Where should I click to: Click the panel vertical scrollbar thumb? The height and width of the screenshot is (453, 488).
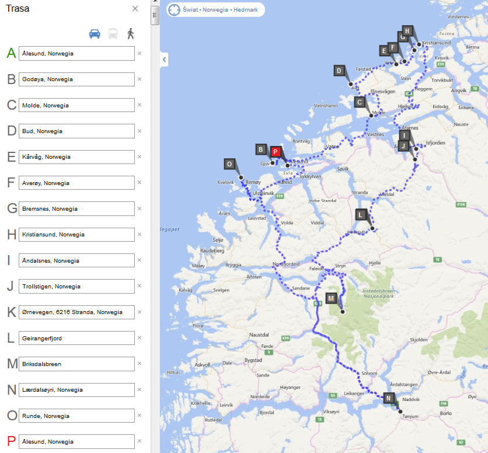[x=155, y=15]
